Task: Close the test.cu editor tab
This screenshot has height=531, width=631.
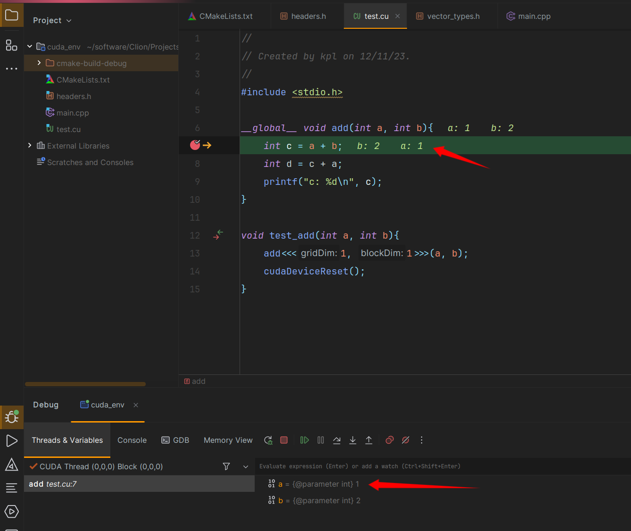Action: (398, 16)
